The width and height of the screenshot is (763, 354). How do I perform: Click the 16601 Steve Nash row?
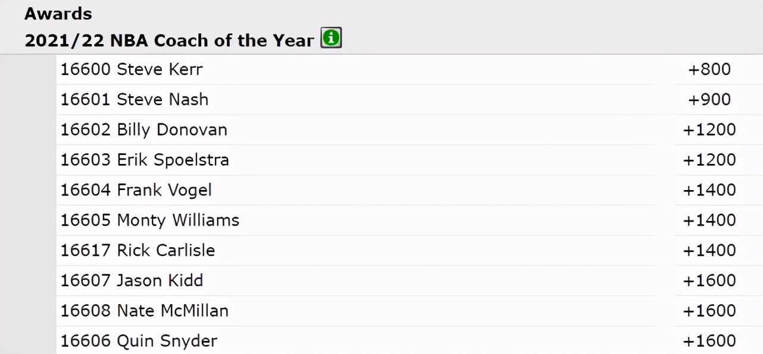pos(135,100)
